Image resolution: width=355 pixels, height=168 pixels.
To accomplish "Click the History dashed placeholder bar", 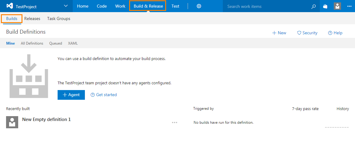I will (x=337, y=127).
